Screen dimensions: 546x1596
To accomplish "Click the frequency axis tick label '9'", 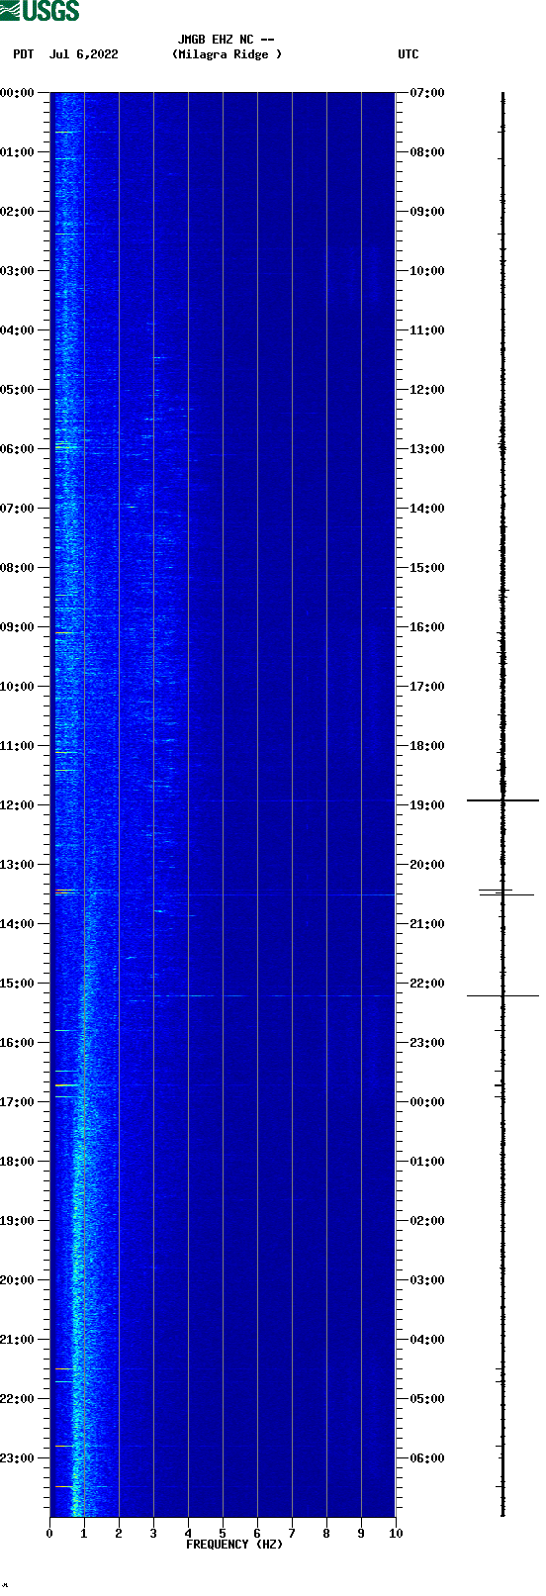I will click(361, 1534).
